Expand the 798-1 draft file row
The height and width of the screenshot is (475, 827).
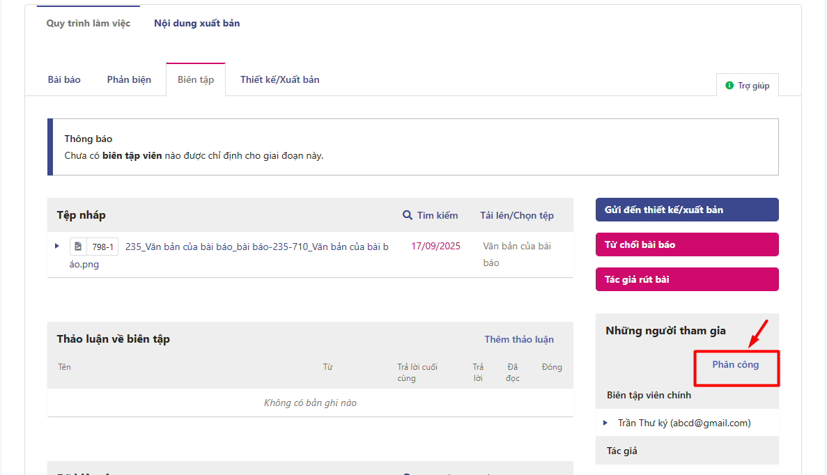pyautogui.click(x=57, y=246)
